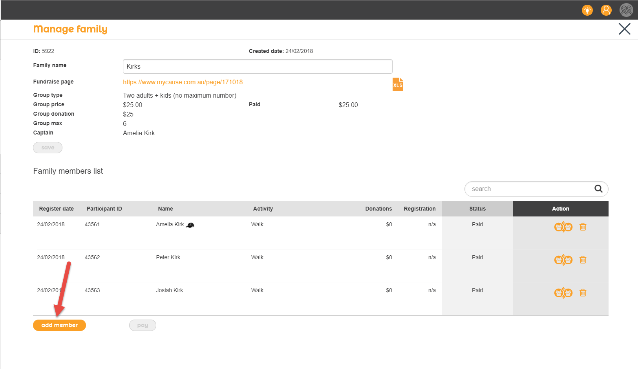
Task: Click the Paid amount $25.00
Action: coord(348,105)
